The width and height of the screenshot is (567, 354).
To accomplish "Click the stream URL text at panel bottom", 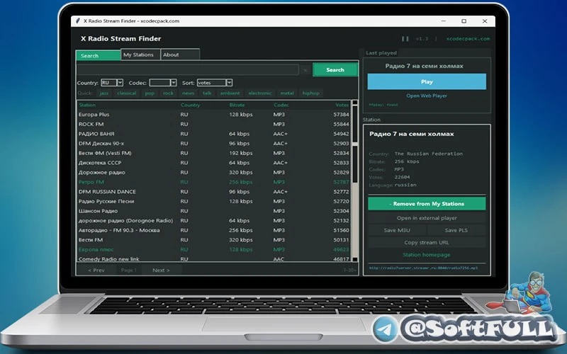I will pyautogui.click(x=423, y=268).
